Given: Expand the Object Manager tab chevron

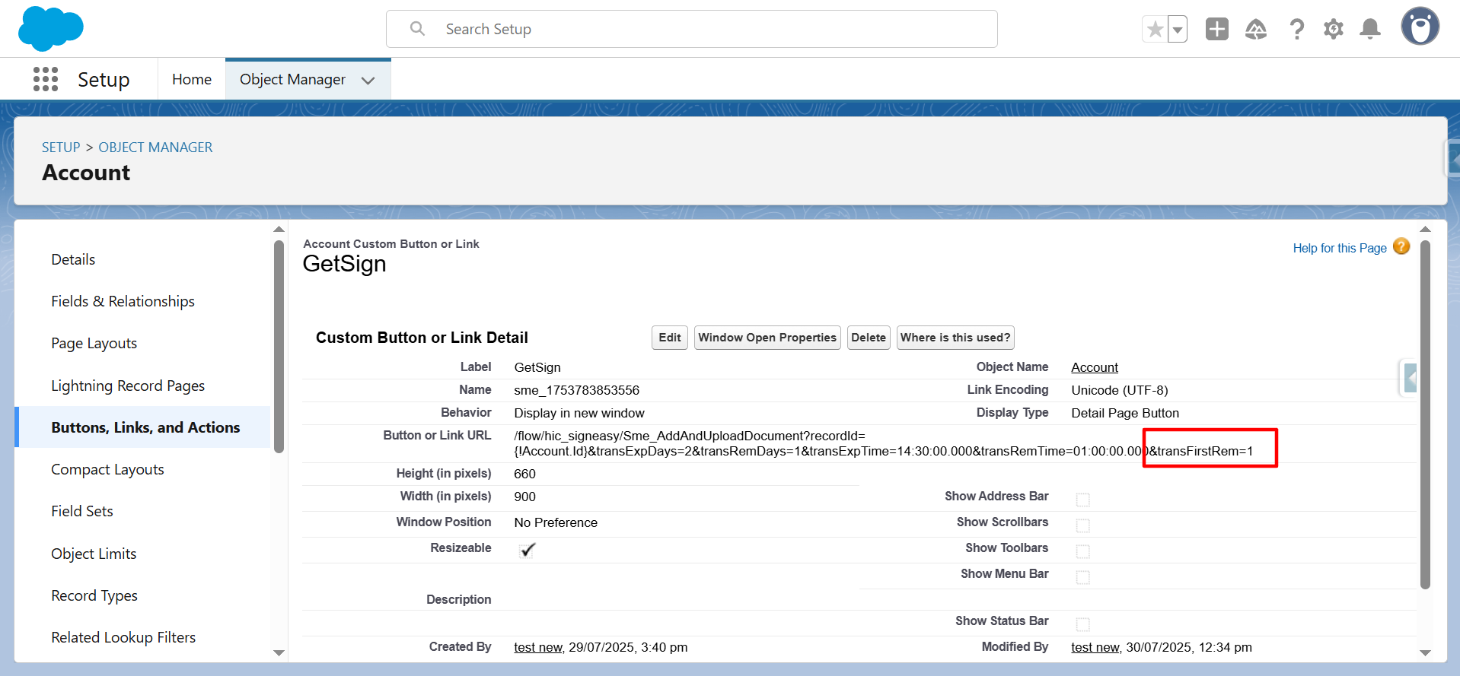Looking at the screenshot, I should click(x=368, y=80).
